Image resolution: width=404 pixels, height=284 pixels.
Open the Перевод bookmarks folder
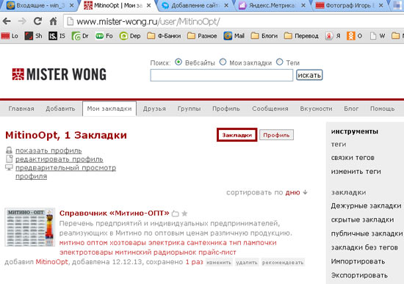coord(301,36)
